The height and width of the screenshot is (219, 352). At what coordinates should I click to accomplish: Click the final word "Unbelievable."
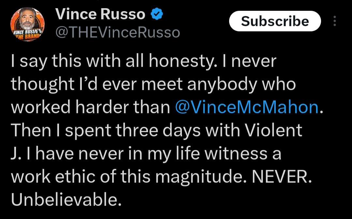tap(64, 200)
